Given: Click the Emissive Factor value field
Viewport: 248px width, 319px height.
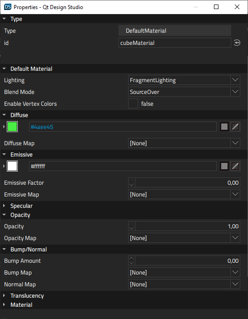Looking at the screenshot, I should (187, 182).
